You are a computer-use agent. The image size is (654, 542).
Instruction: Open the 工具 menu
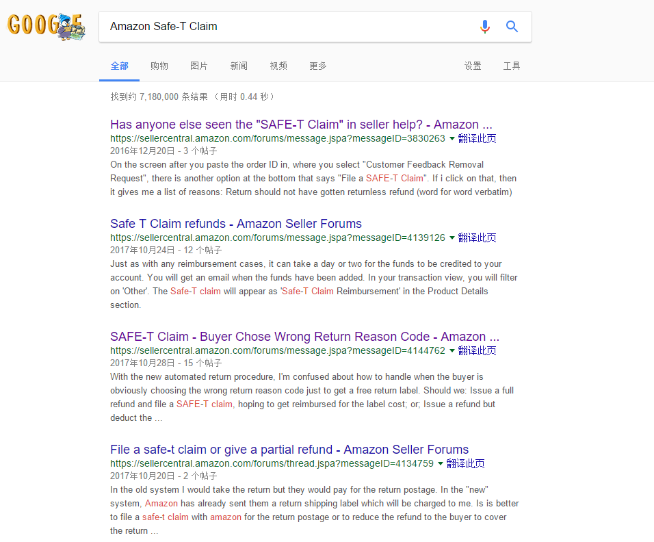(511, 66)
